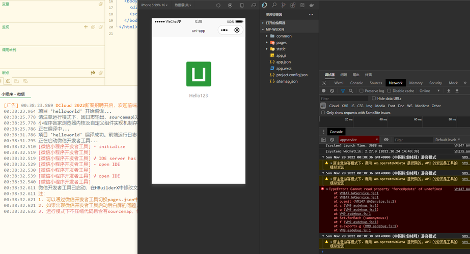This screenshot has height=254, width=470.
Task: Click the element inspector arrow in devtools
Action: 324,83
